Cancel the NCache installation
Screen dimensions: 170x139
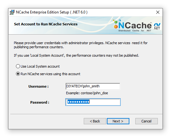click(x=147, y=121)
